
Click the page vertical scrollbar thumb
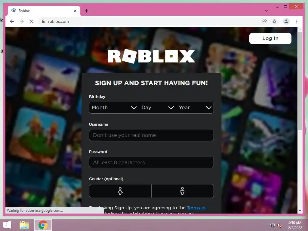(x=300, y=81)
